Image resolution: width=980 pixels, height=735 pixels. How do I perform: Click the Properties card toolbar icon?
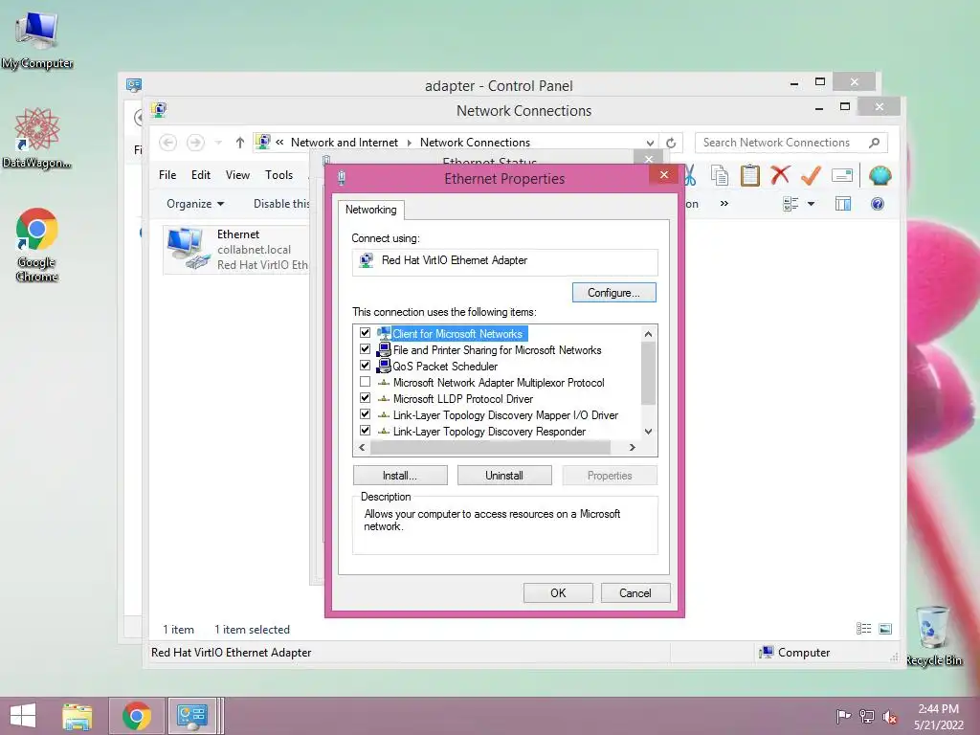point(842,176)
